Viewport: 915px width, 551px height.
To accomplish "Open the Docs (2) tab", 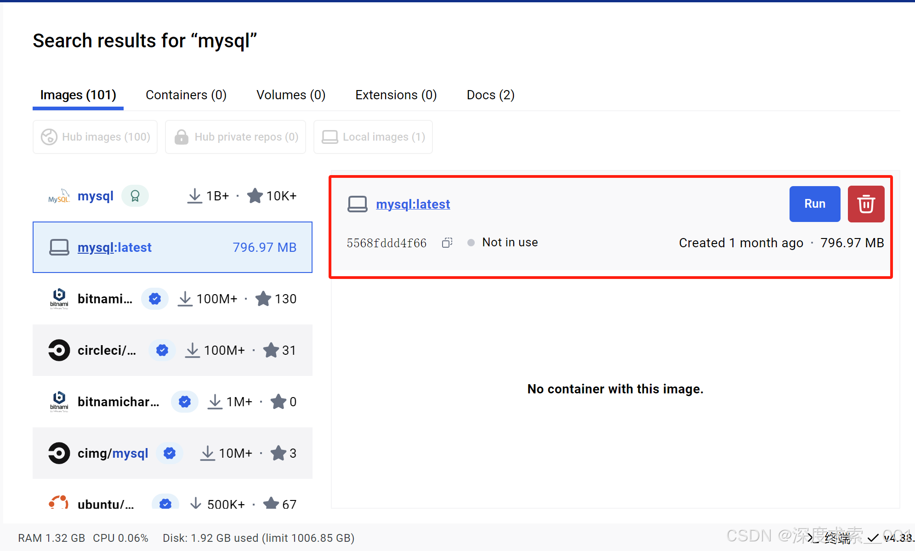I will tap(490, 95).
